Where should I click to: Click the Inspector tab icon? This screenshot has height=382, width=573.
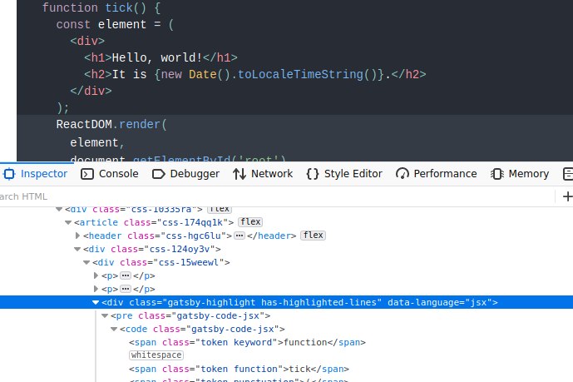click(9, 174)
